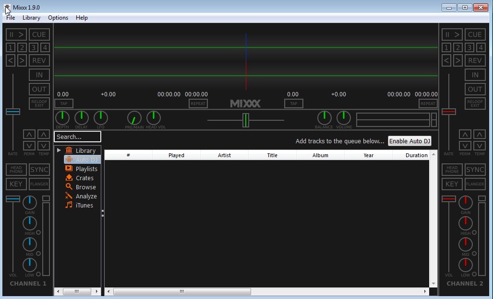Enable headphone pre-listen on Channel 1
This screenshot has height=299, width=493.
pos(16,169)
